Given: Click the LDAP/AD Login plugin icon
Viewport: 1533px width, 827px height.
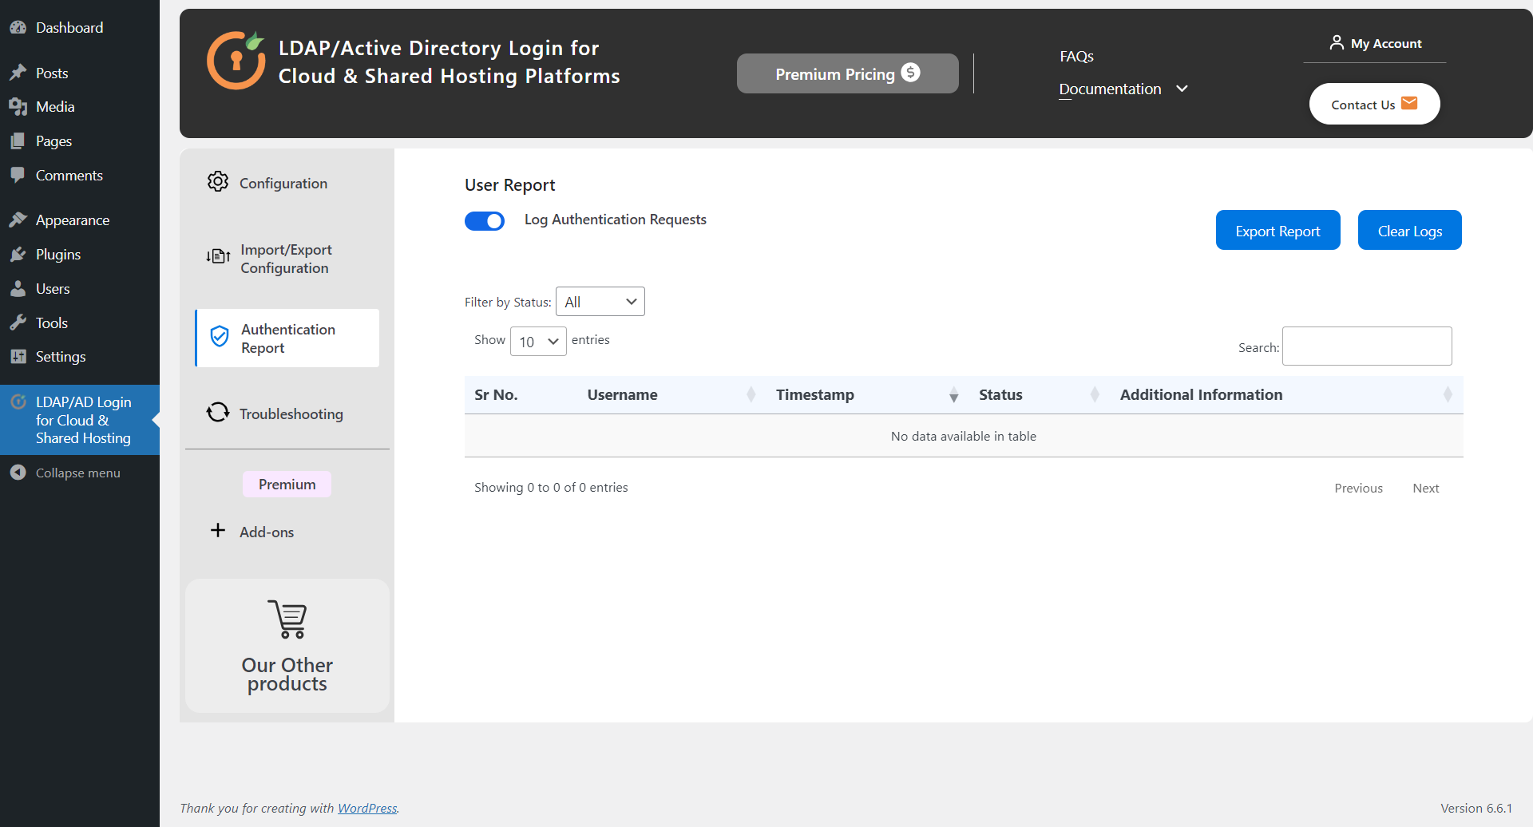Looking at the screenshot, I should pyautogui.click(x=18, y=402).
